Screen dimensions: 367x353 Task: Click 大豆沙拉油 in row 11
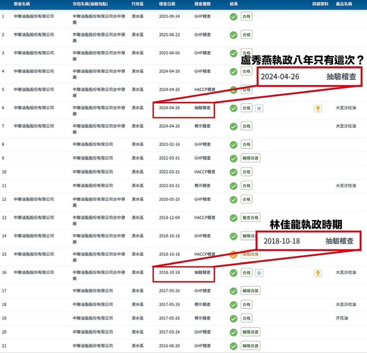coord(346,186)
